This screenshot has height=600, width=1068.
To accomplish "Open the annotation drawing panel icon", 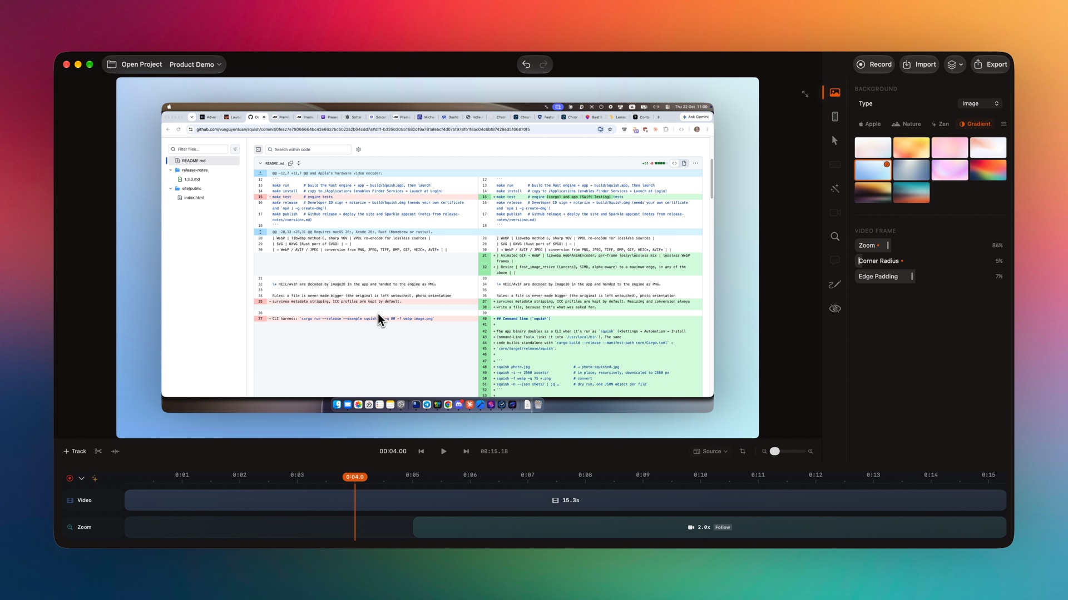I will [x=835, y=284].
